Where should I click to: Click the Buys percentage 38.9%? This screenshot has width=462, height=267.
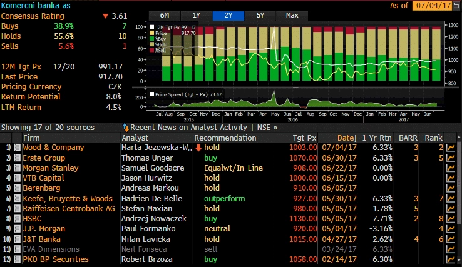[x=64, y=26]
